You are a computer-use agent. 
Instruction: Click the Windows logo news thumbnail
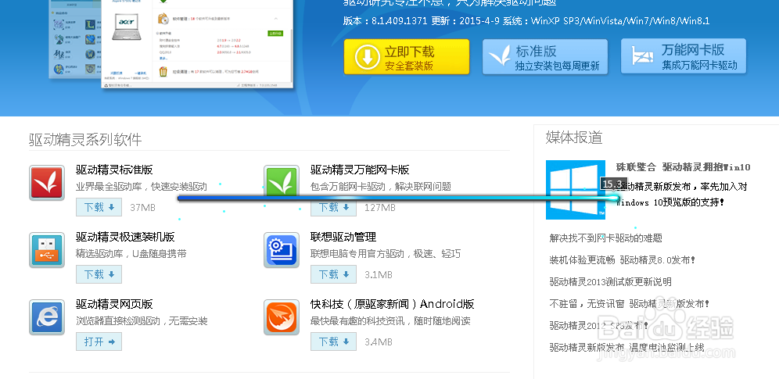point(576,189)
